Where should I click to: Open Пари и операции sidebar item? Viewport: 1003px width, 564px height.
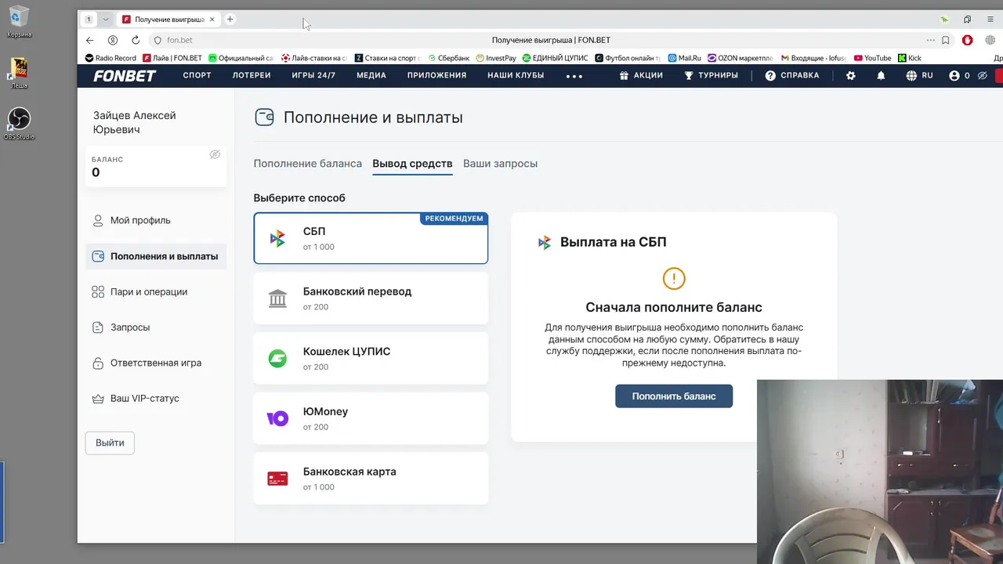click(156, 292)
